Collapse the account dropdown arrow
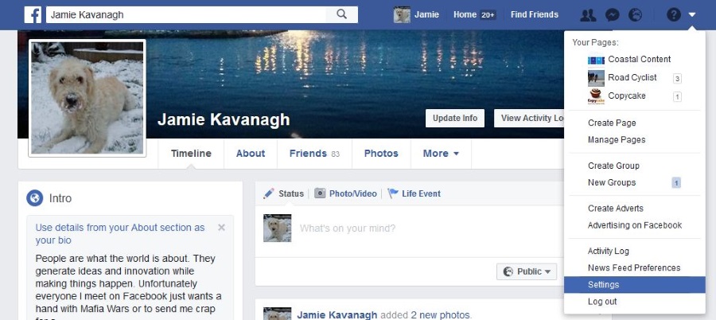 point(692,14)
